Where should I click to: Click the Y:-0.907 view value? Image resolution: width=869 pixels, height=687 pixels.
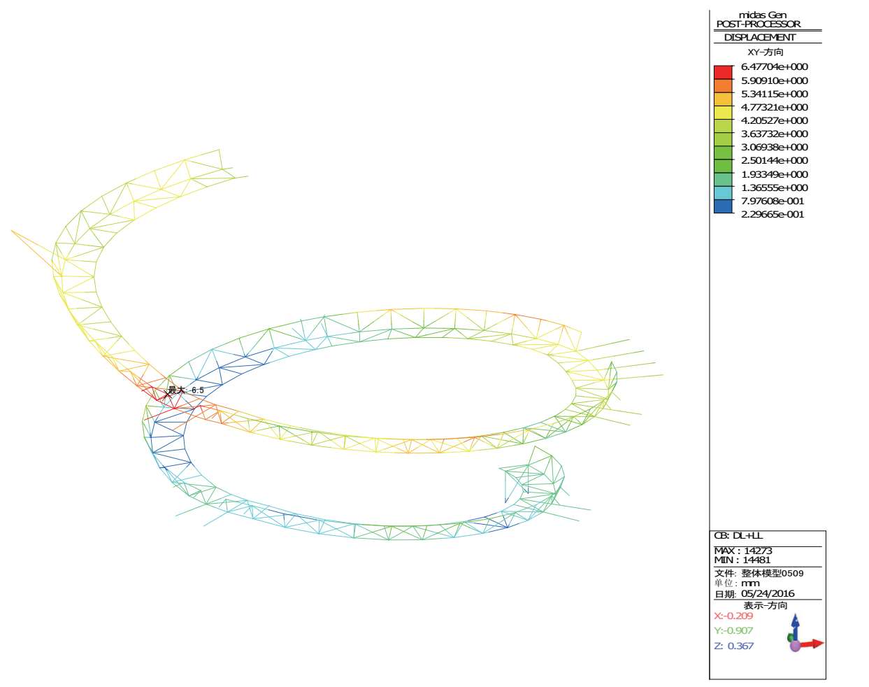coord(733,630)
